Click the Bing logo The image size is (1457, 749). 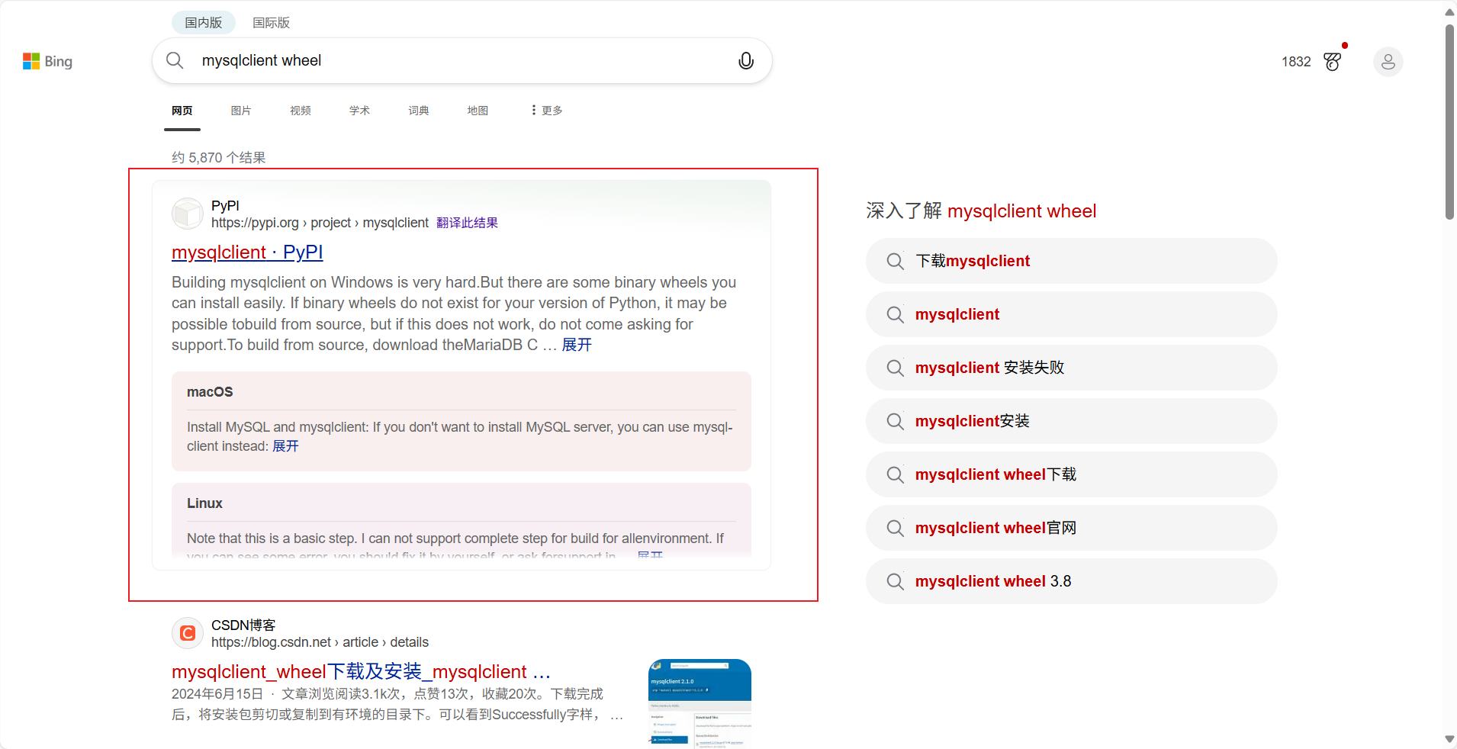click(x=47, y=61)
